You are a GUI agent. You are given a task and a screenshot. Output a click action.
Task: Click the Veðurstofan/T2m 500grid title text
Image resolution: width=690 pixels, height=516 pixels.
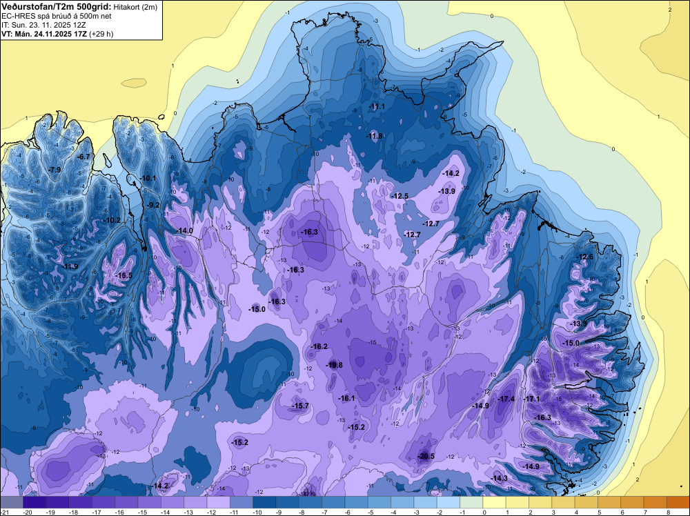click(55, 7)
